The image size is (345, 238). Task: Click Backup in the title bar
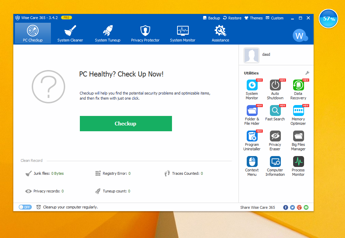click(x=212, y=18)
